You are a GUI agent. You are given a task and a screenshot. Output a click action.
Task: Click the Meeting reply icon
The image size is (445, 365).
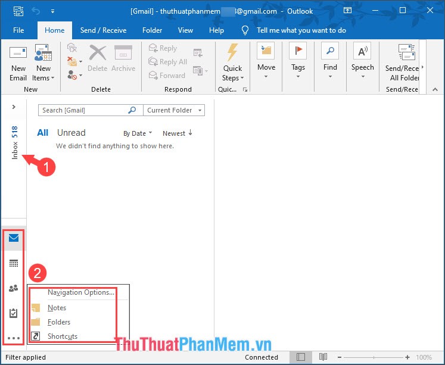tap(198, 53)
